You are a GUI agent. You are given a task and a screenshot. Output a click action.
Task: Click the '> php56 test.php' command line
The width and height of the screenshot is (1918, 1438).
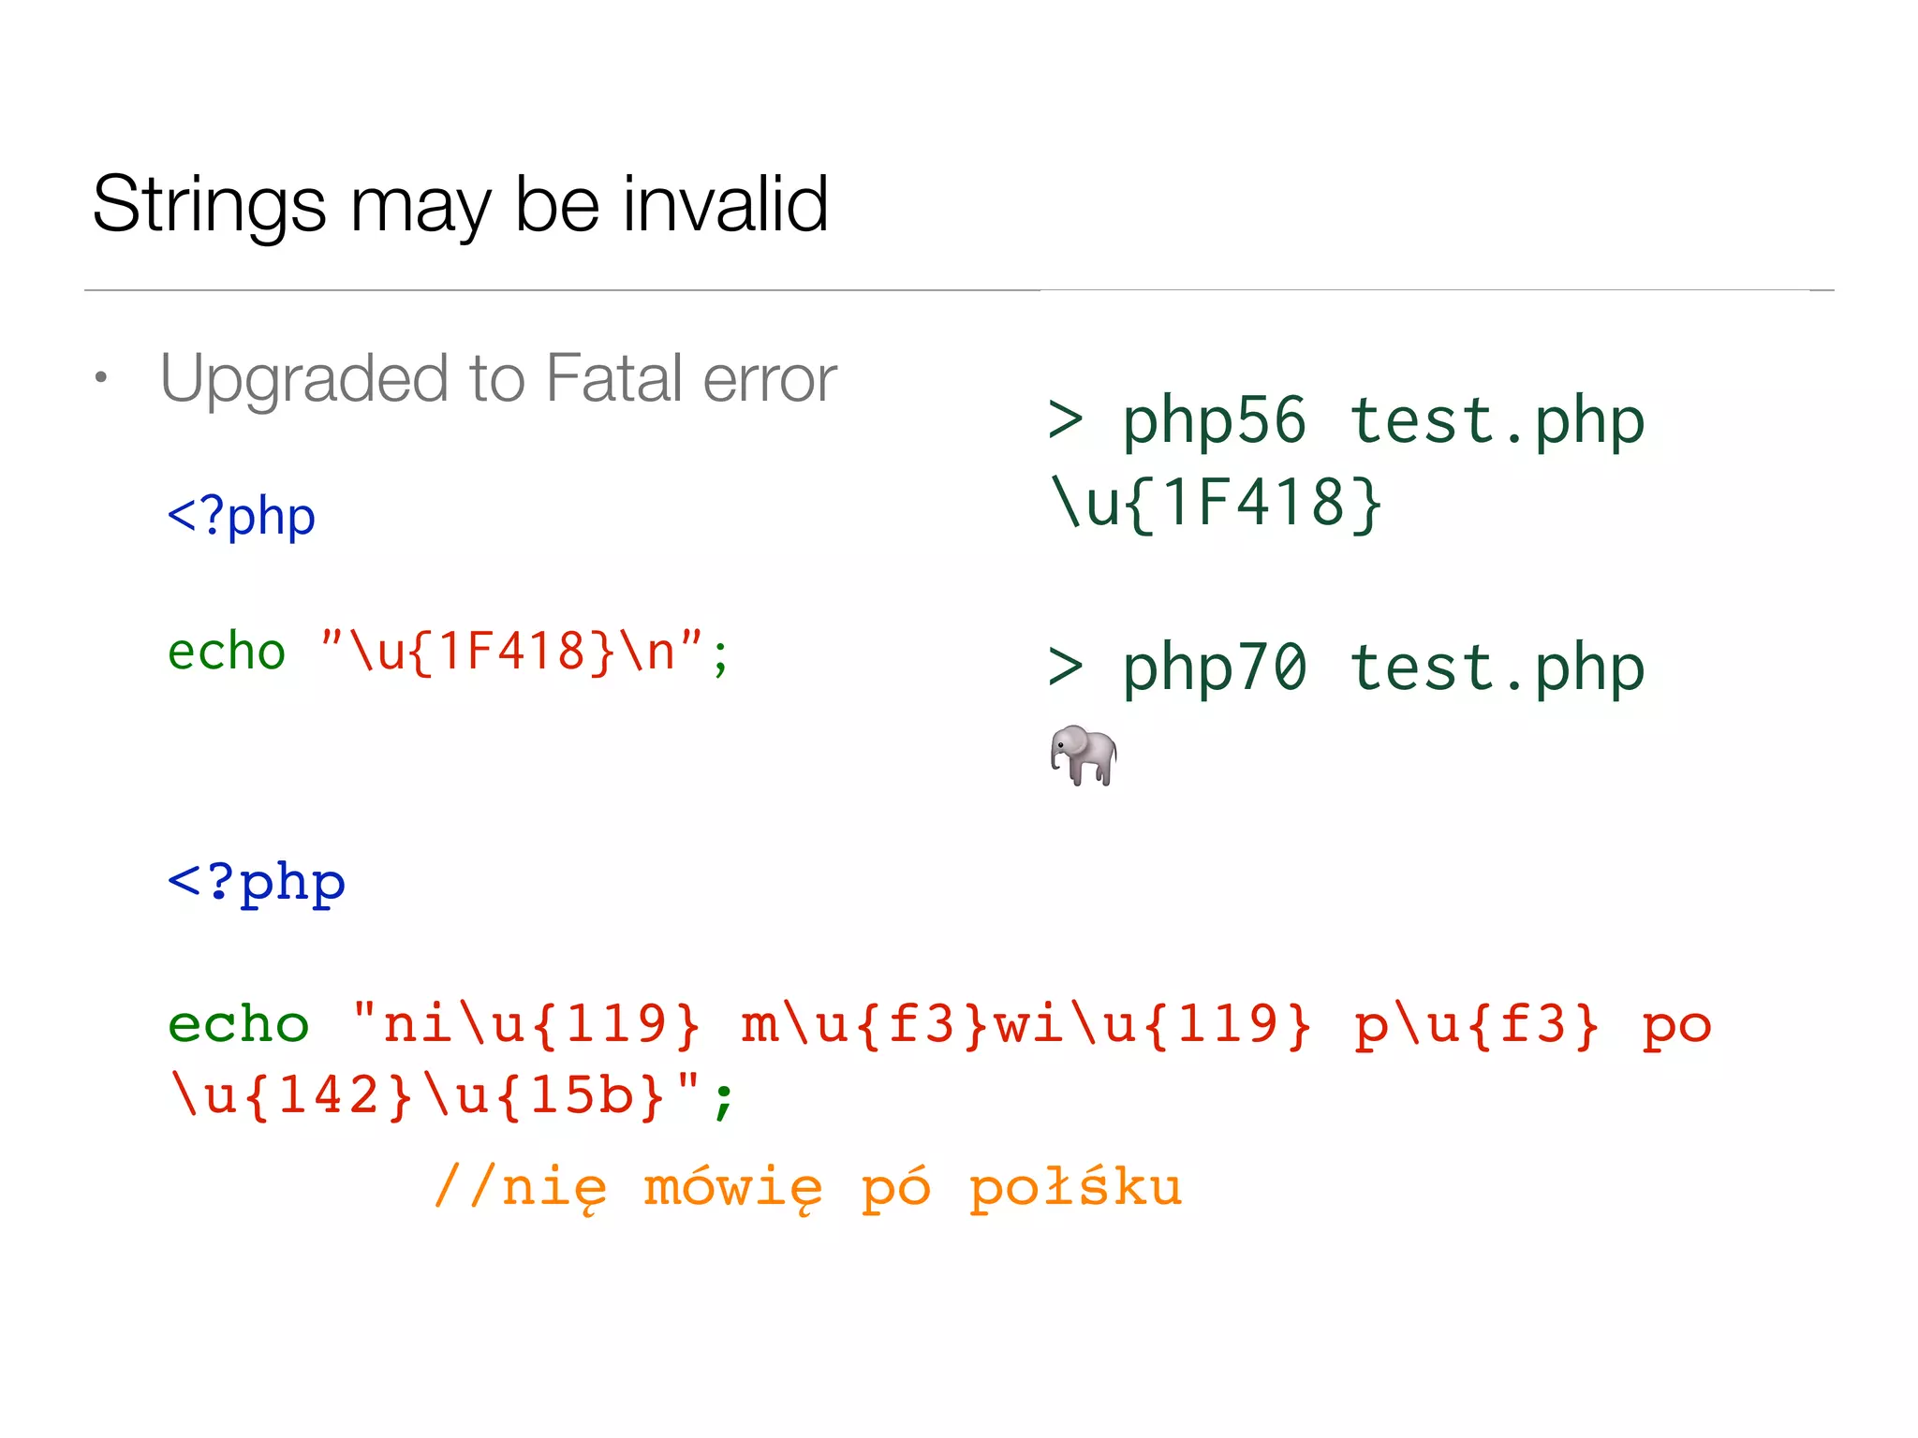click(x=1346, y=421)
